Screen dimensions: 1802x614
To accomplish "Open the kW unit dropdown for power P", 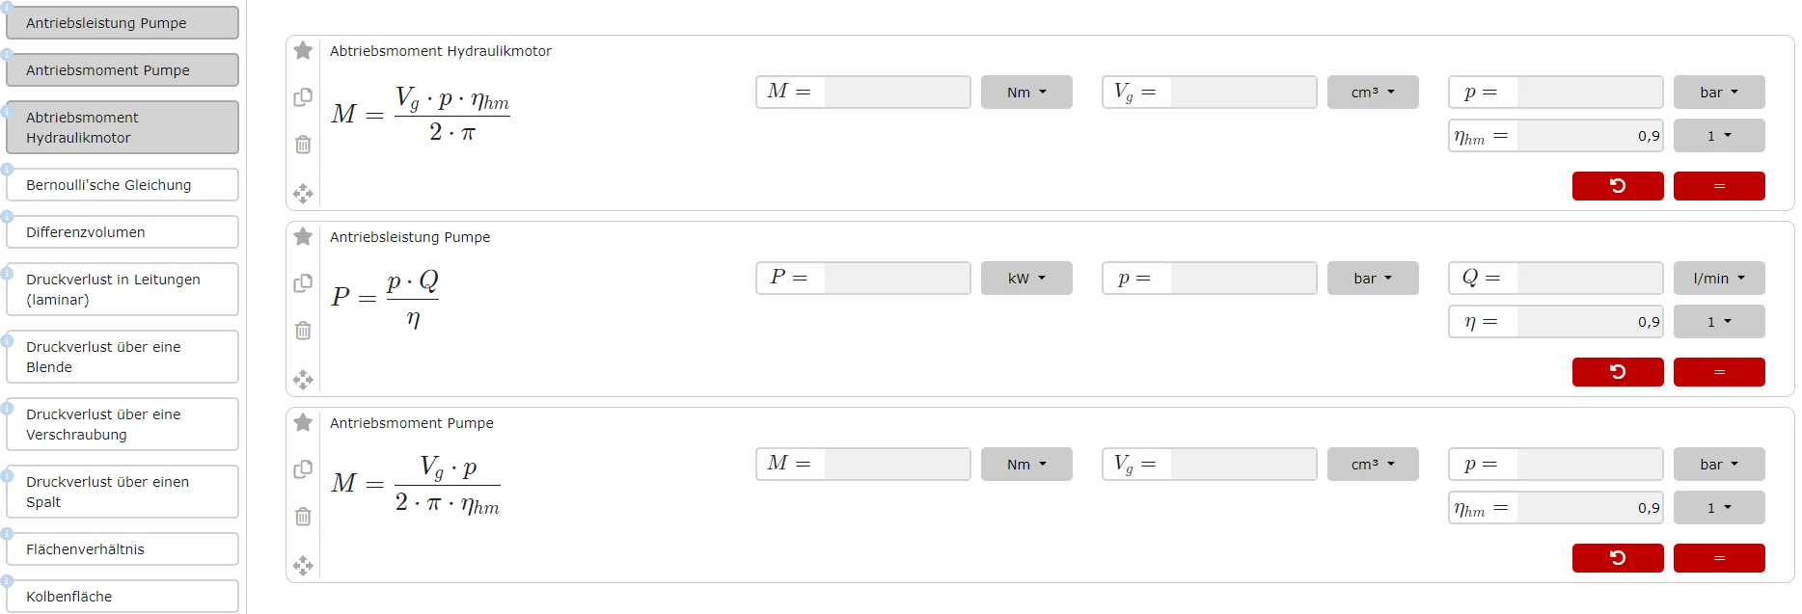I will (x=1025, y=279).
